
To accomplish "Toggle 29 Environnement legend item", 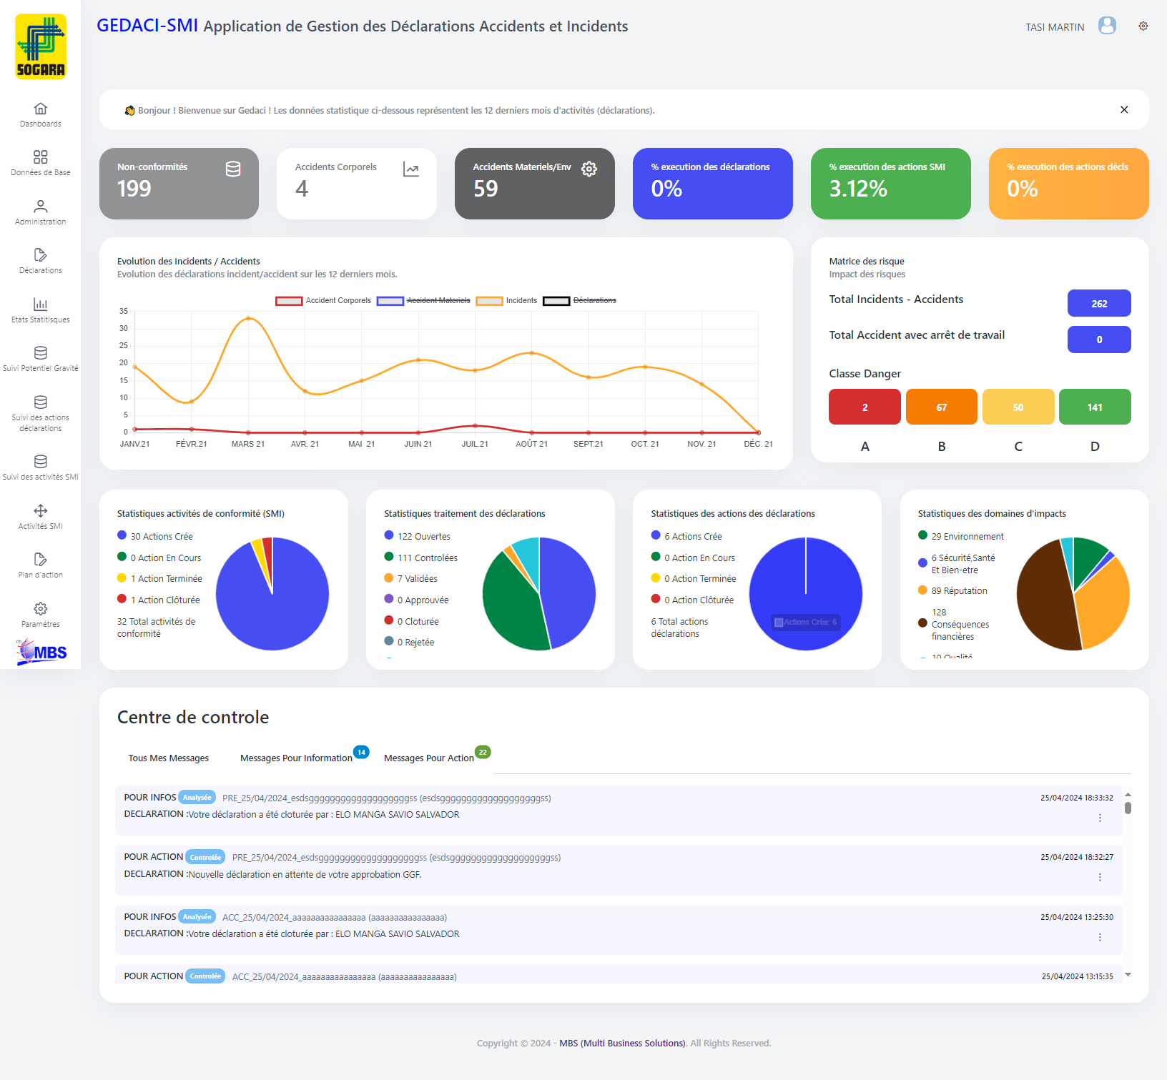I will (961, 536).
